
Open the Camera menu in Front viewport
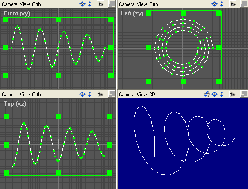[x=9, y=4]
